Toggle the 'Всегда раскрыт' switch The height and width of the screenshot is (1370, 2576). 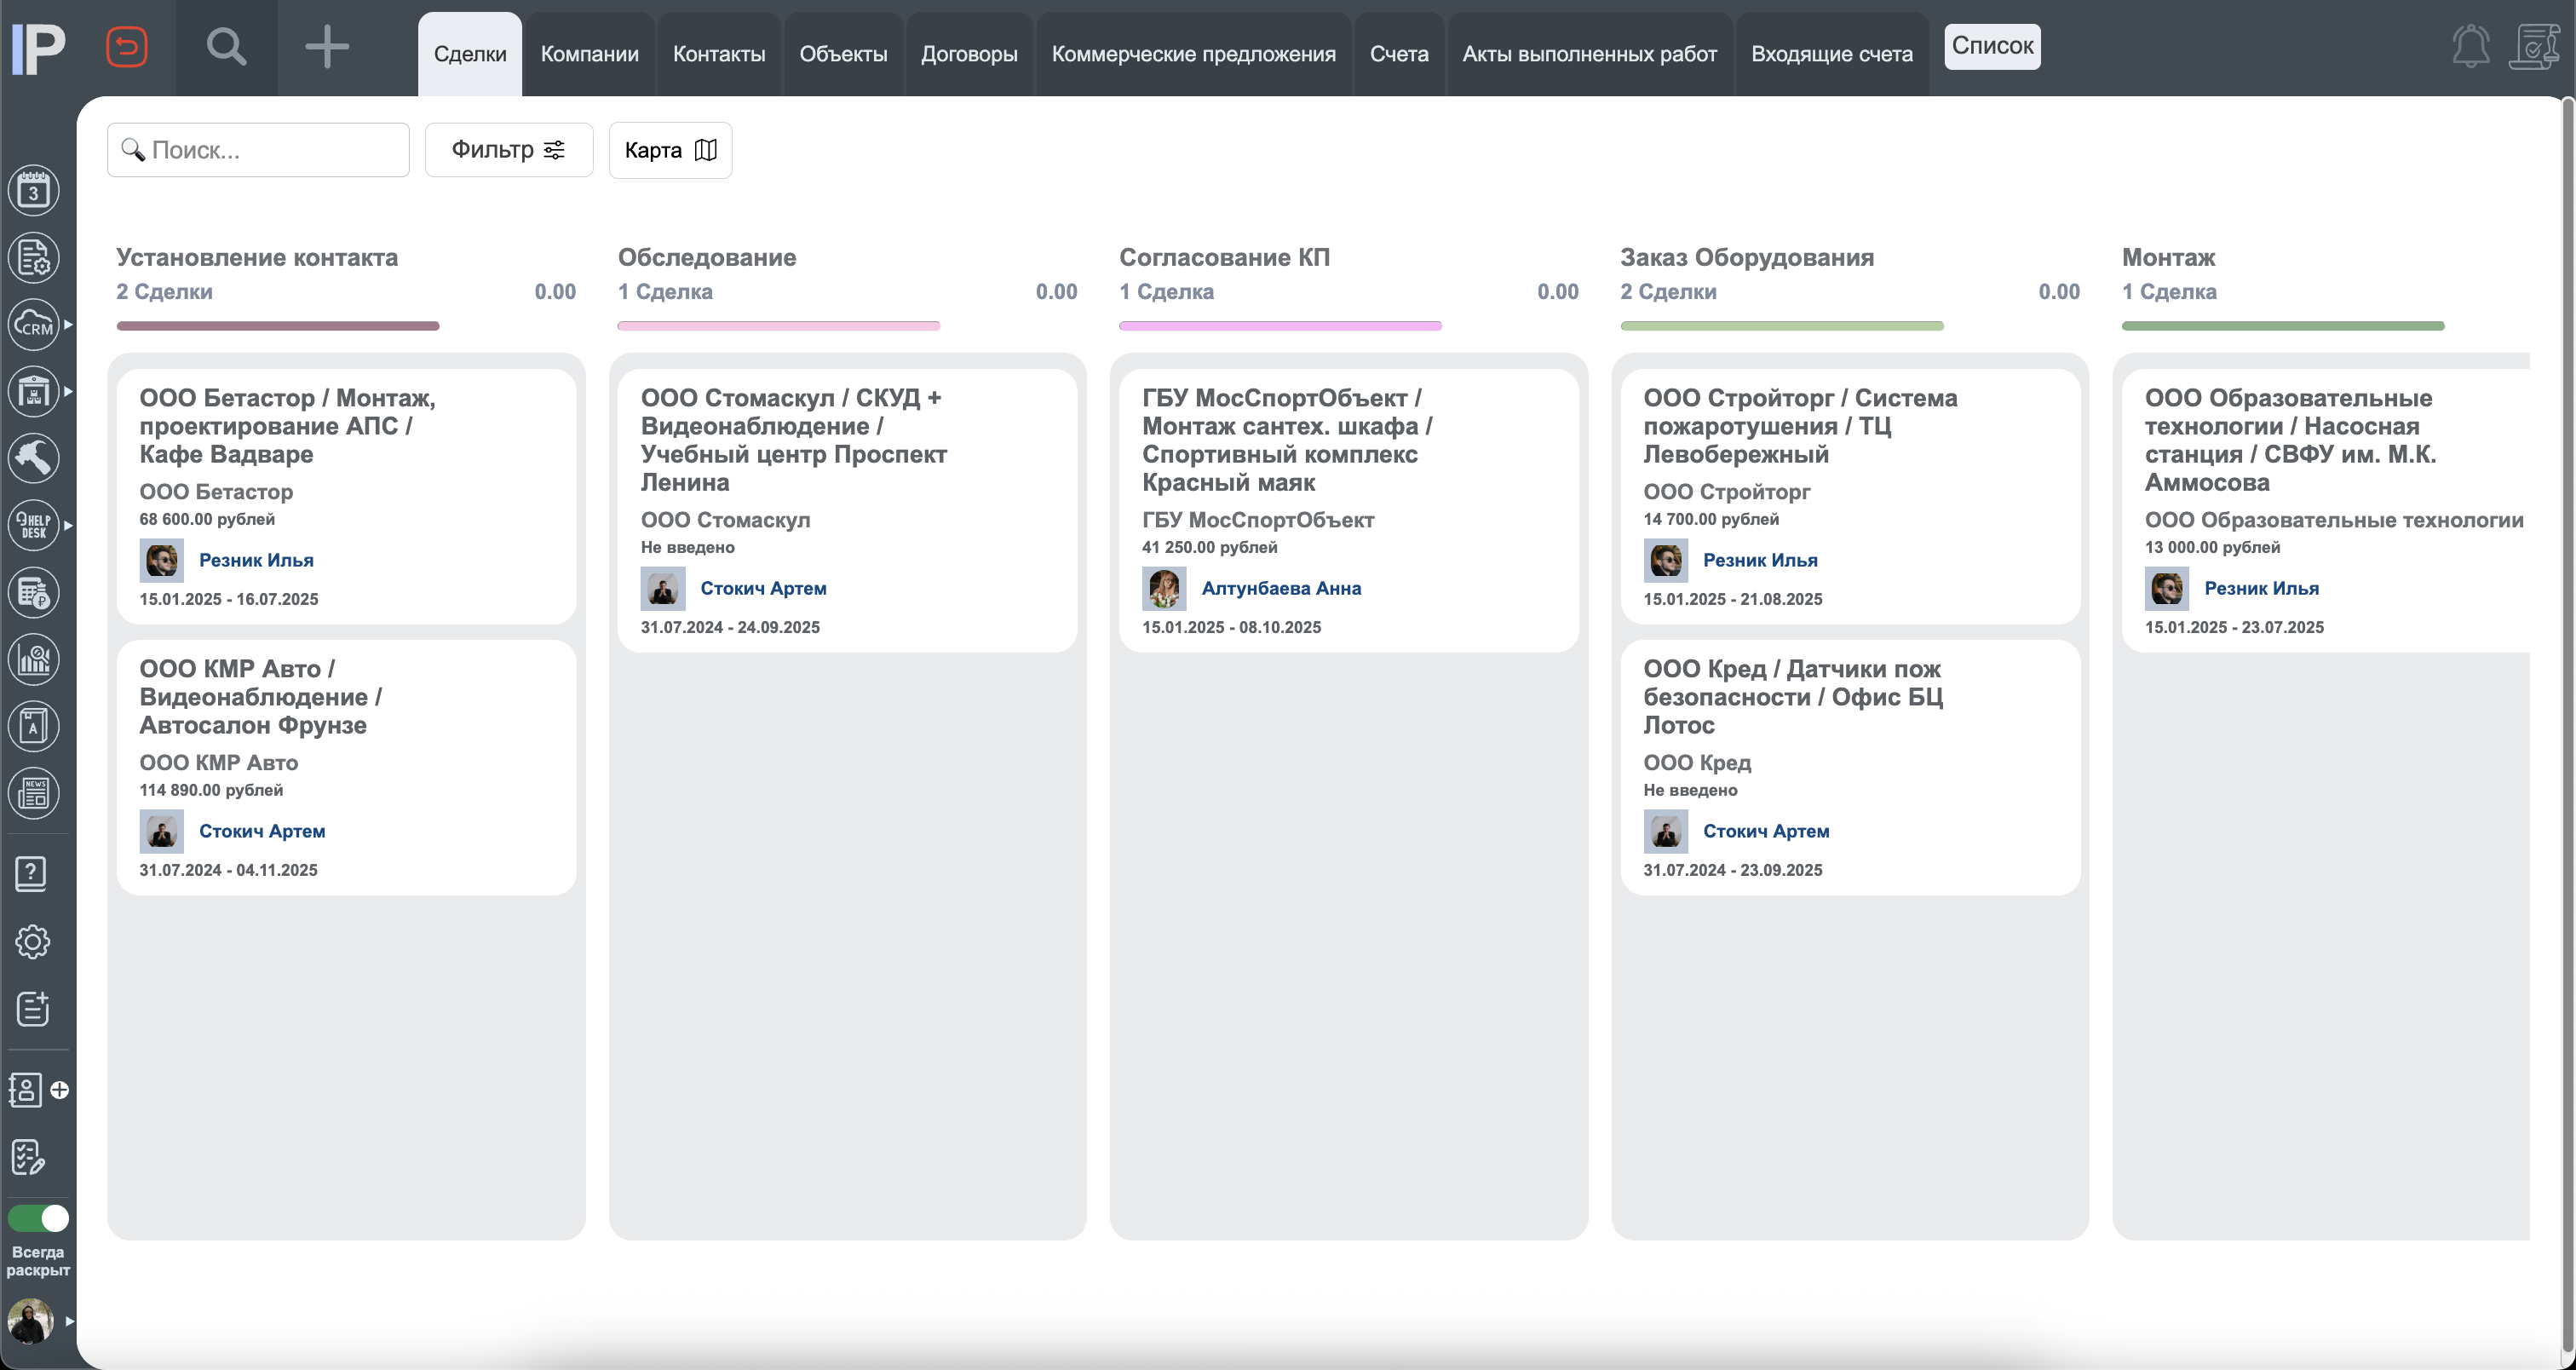coord(38,1218)
